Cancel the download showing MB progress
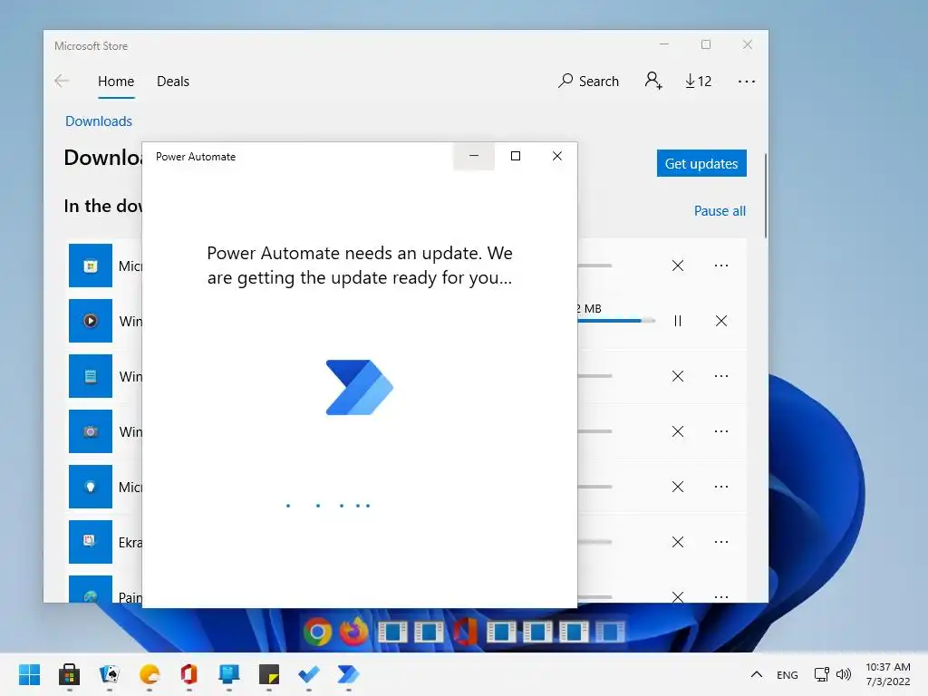The height and width of the screenshot is (696, 928). [x=720, y=321]
